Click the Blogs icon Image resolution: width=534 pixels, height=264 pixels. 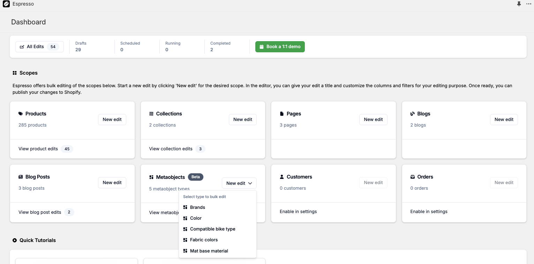click(413, 114)
